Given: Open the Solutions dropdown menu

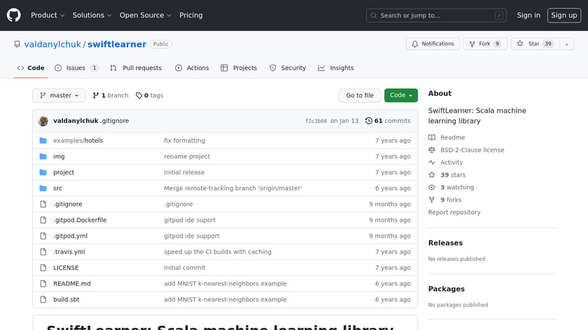Looking at the screenshot, I should (92, 15).
